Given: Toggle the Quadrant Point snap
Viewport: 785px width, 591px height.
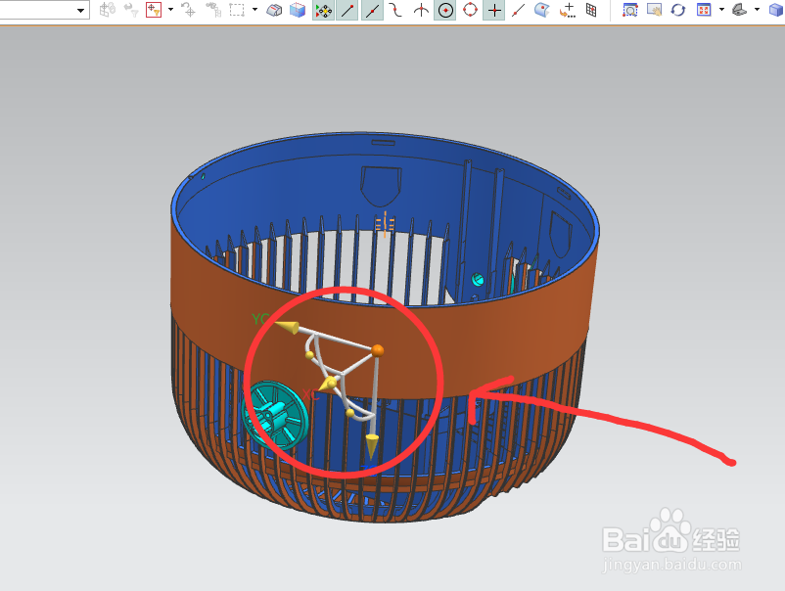Looking at the screenshot, I should tap(470, 10).
